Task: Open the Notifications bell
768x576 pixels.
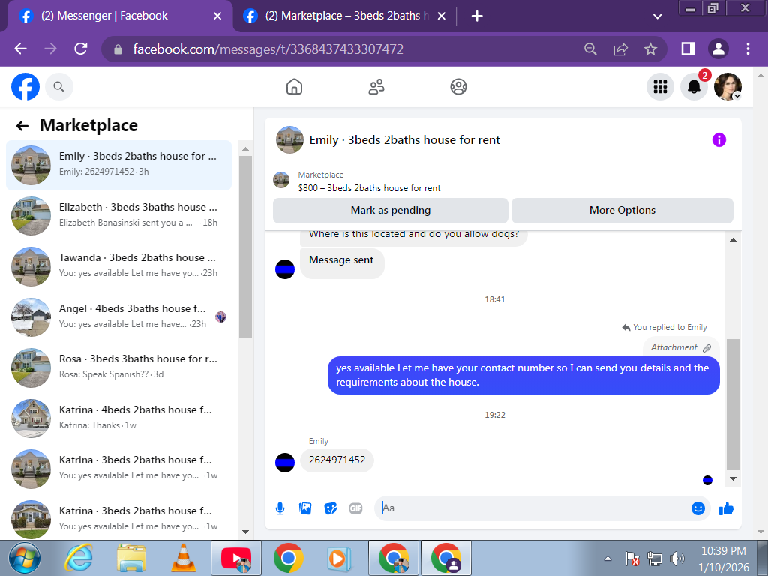Action: 694,87
